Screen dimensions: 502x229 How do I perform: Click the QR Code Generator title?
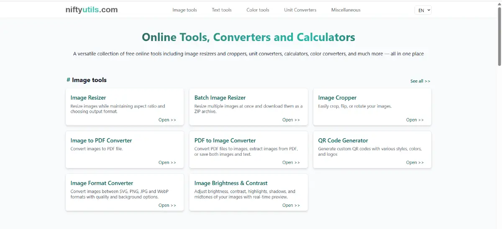[x=343, y=140]
